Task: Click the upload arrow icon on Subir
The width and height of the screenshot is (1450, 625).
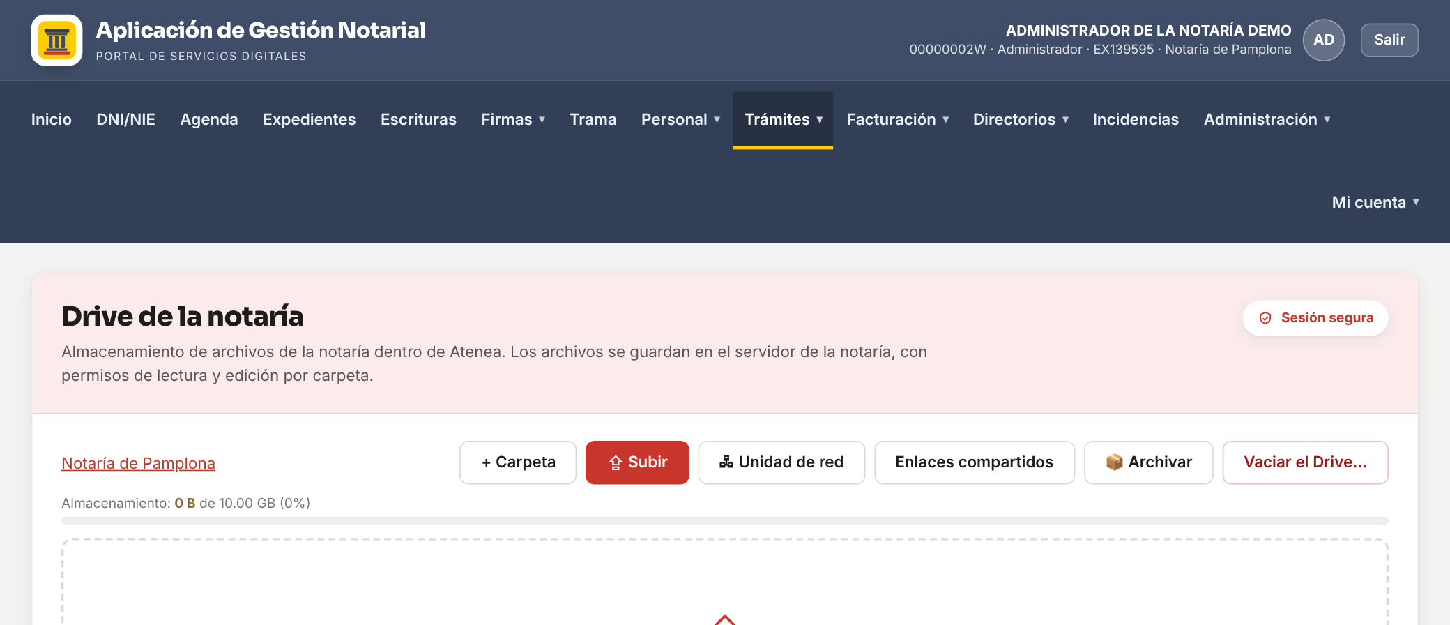Action: [616, 462]
